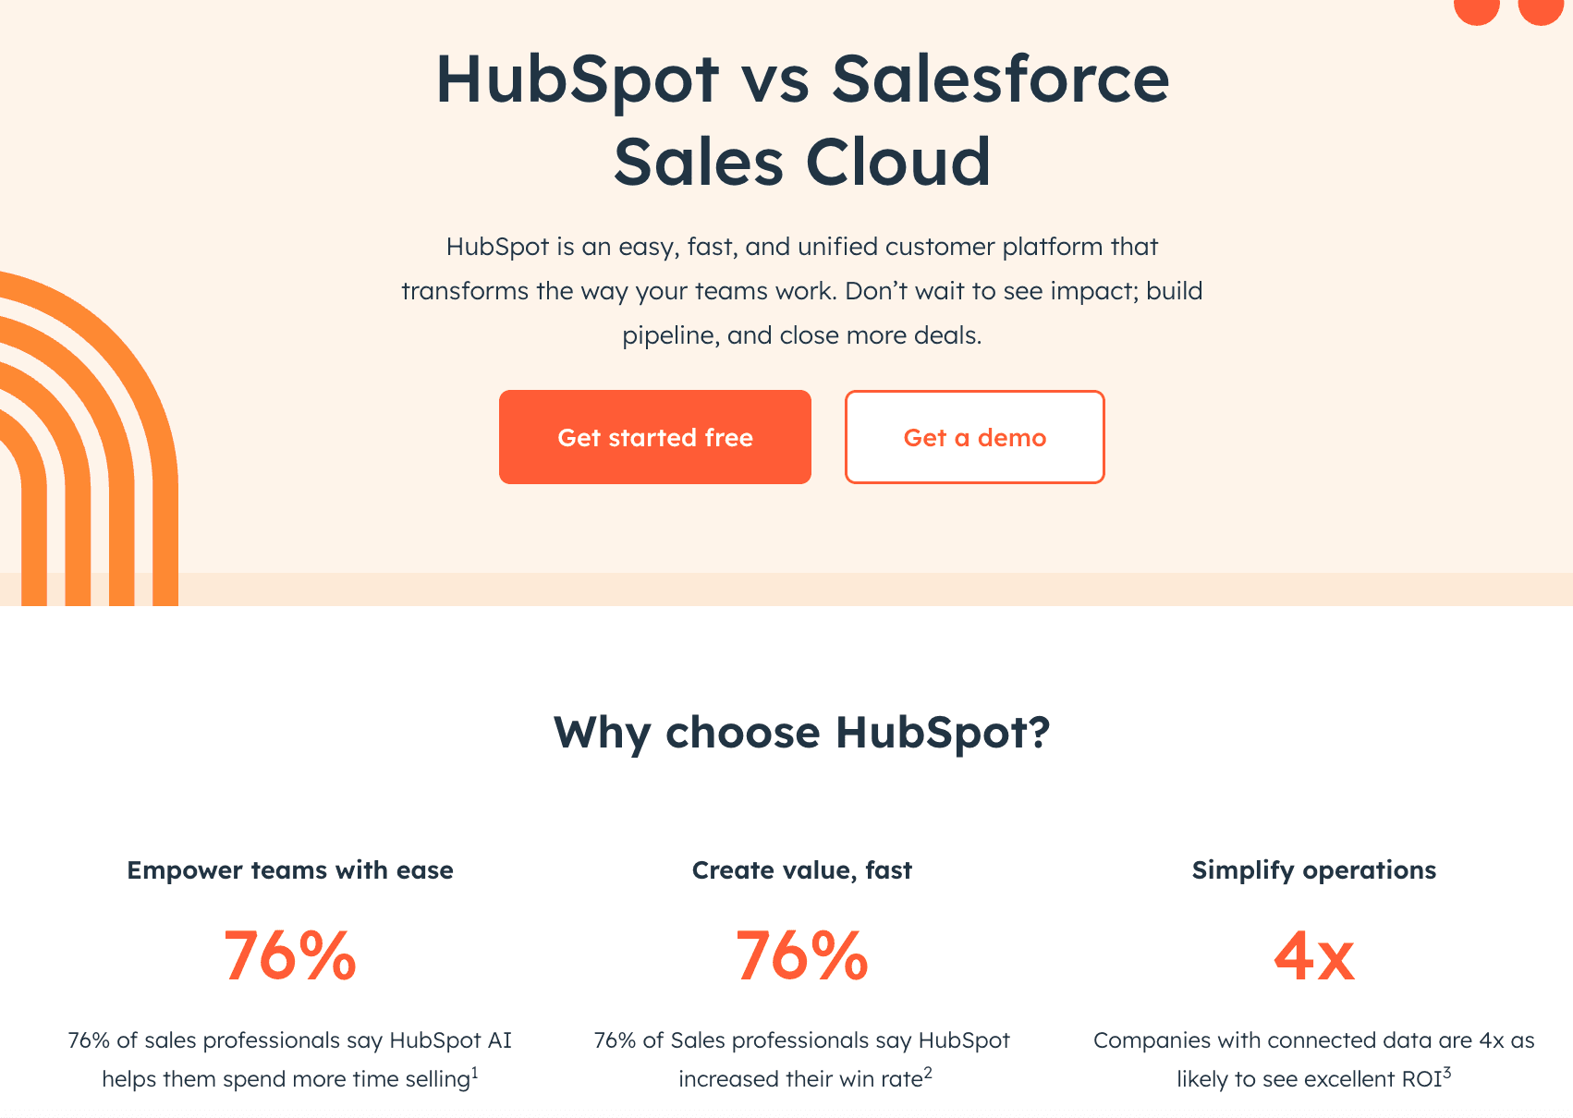Click the 76% figure under Empower teams

[x=290, y=956]
